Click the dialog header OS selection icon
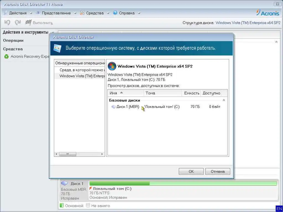The width and height of the screenshot is (283, 212). coord(57,48)
